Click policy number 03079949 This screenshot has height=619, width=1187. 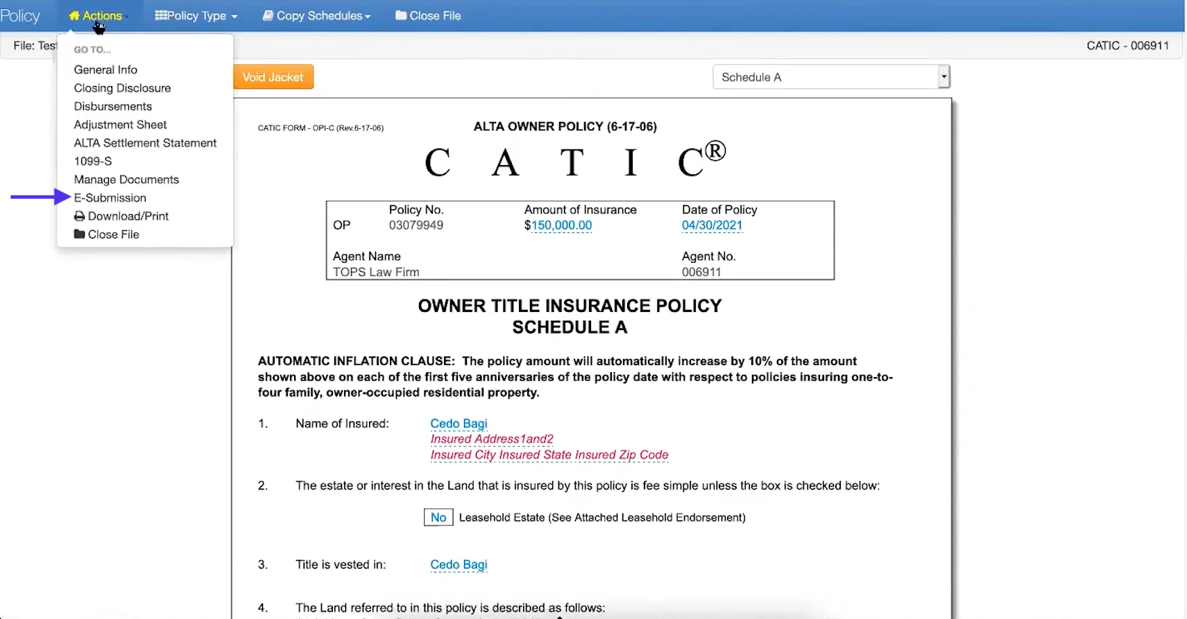pos(416,225)
